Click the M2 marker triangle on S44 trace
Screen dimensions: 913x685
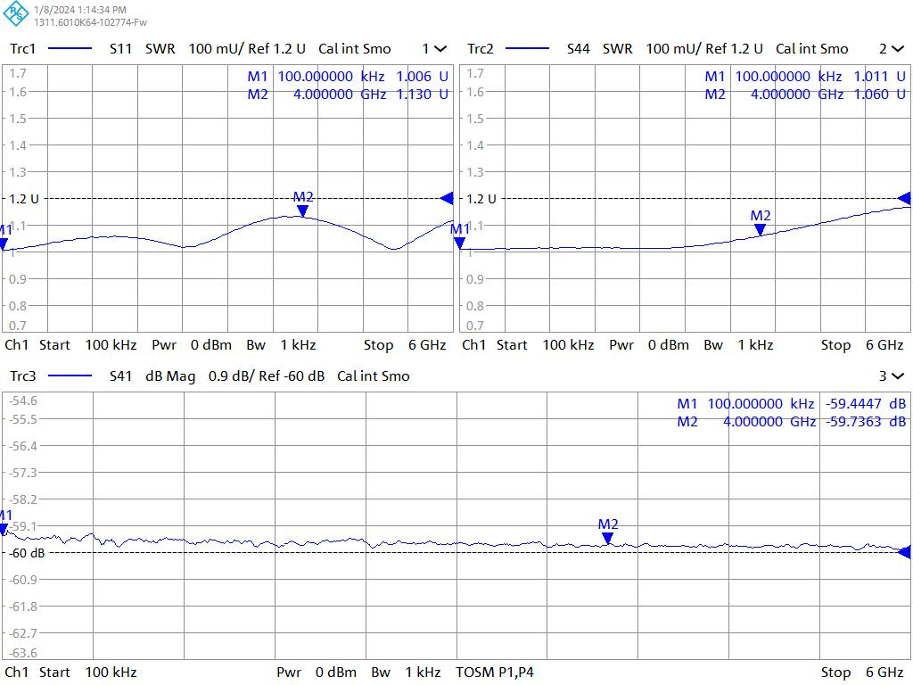(760, 229)
